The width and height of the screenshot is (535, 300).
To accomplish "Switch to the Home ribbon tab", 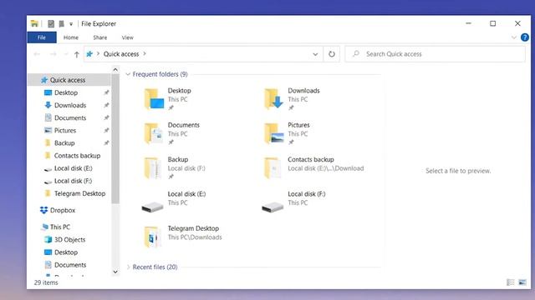I will 70,37.
